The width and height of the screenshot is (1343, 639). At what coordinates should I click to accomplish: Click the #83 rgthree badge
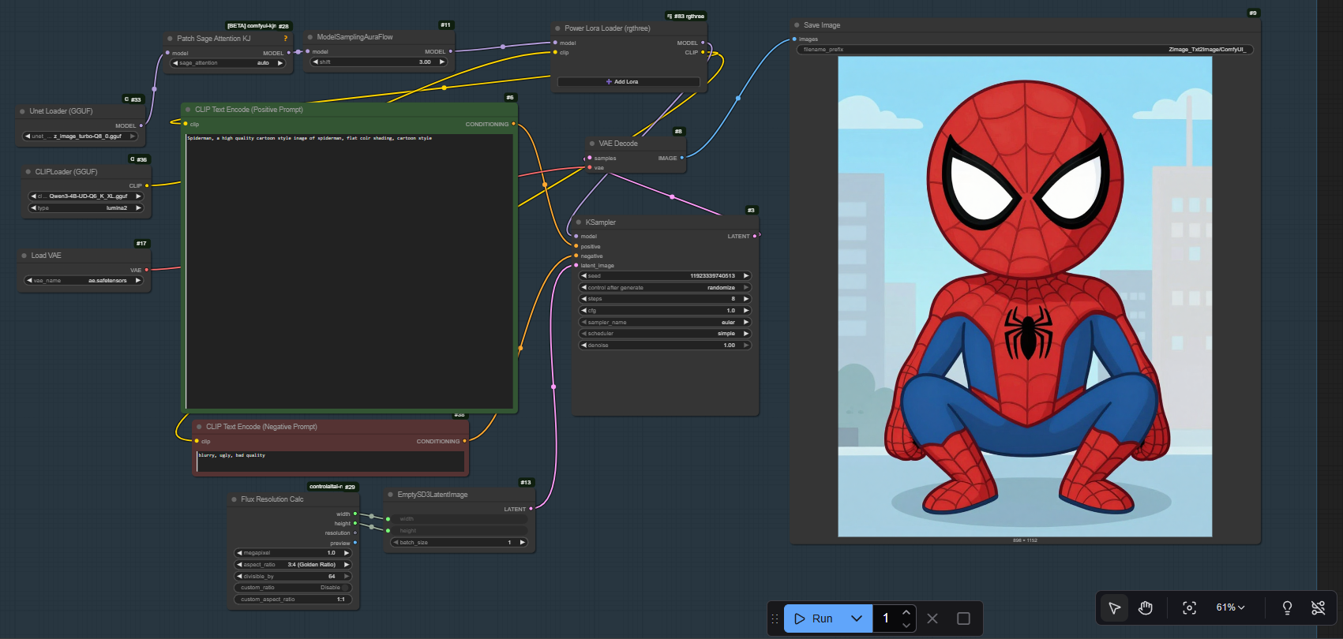(685, 16)
